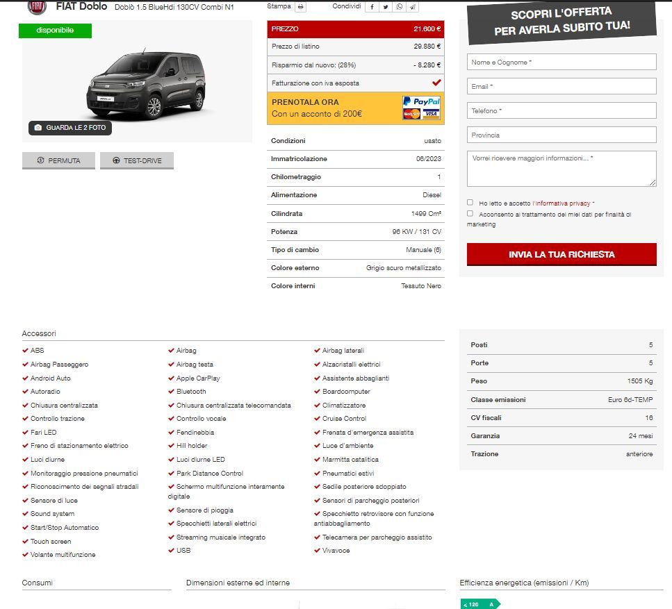Screen dimensions: 672x609
Task: Click the Prezzo 21.600 € red row
Action: [356, 29]
